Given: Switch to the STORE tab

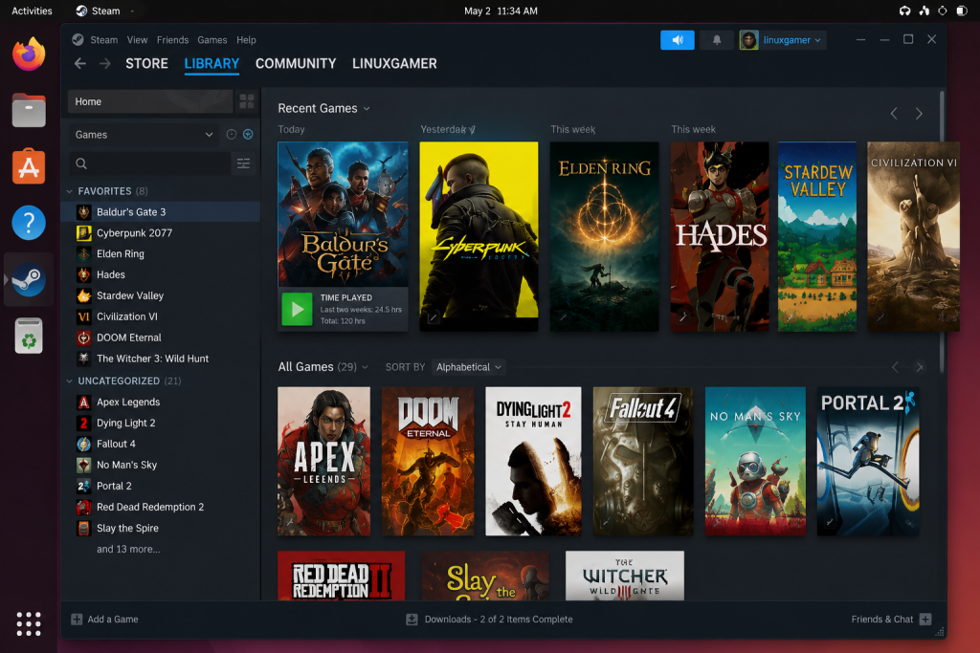Looking at the screenshot, I should pyautogui.click(x=146, y=64).
